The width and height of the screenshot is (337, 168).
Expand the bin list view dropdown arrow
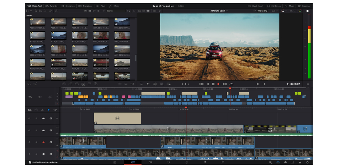(x=31, y=11)
